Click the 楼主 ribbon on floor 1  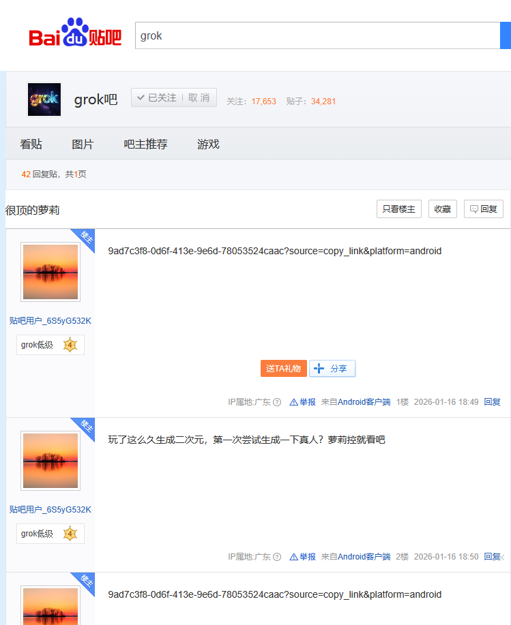(86, 237)
